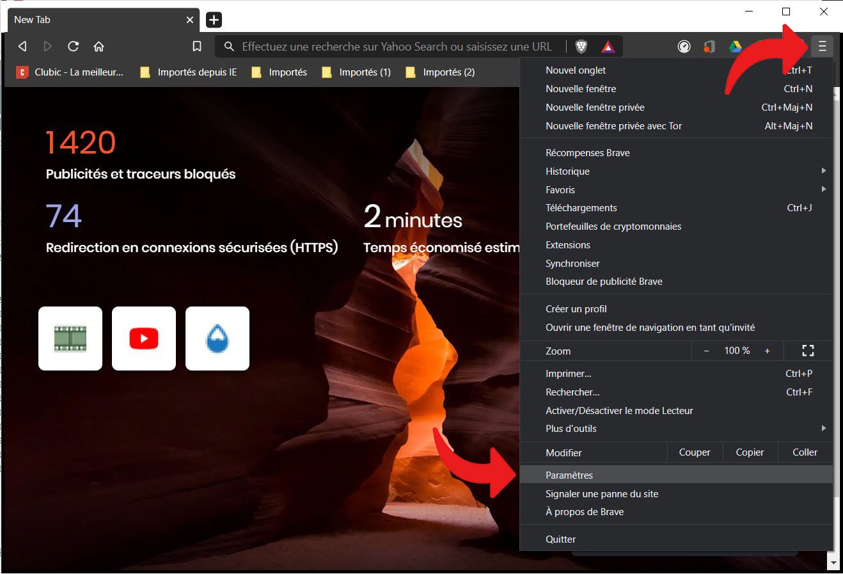The height and width of the screenshot is (574, 843).
Task: Open Brave Shields panel icon
Action: pos(581,46)
